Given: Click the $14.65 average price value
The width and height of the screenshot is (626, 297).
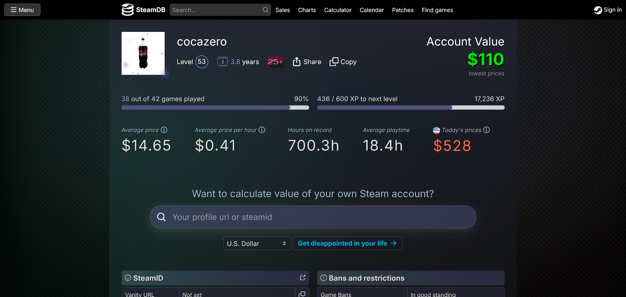Looking at the screenshot, I should tap(146, 145).
